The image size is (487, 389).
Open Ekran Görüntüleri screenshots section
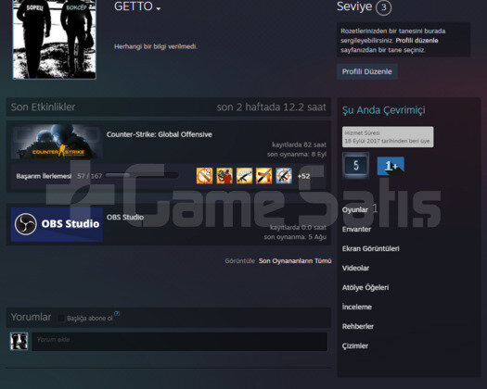pyautogui.click(x=370, y=248)
